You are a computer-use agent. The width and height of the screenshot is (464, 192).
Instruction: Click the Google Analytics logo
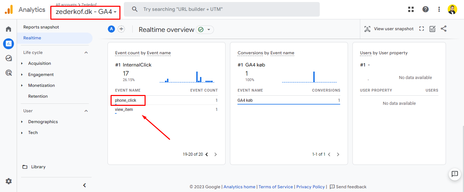coord(9,9)
